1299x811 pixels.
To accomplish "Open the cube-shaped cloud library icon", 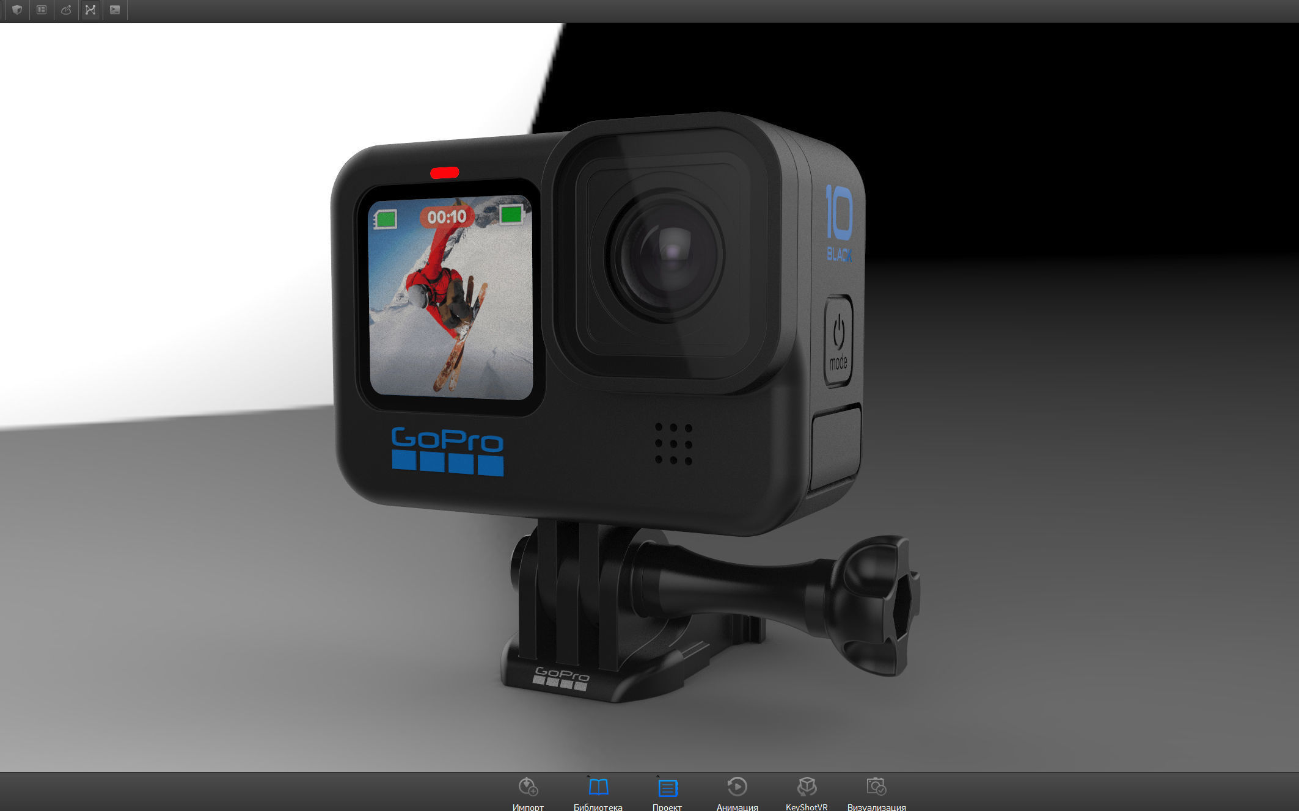I will (17, 10).
